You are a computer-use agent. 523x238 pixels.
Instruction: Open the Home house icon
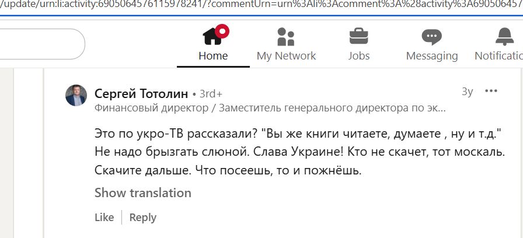pyautogui.click(x=212, y=37)
